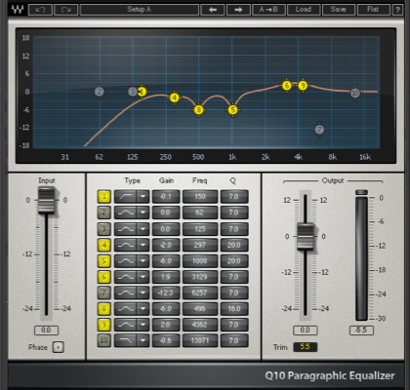
Task: Click the redo arrow icon in top toolbar
Action: [x=66, y=10]
